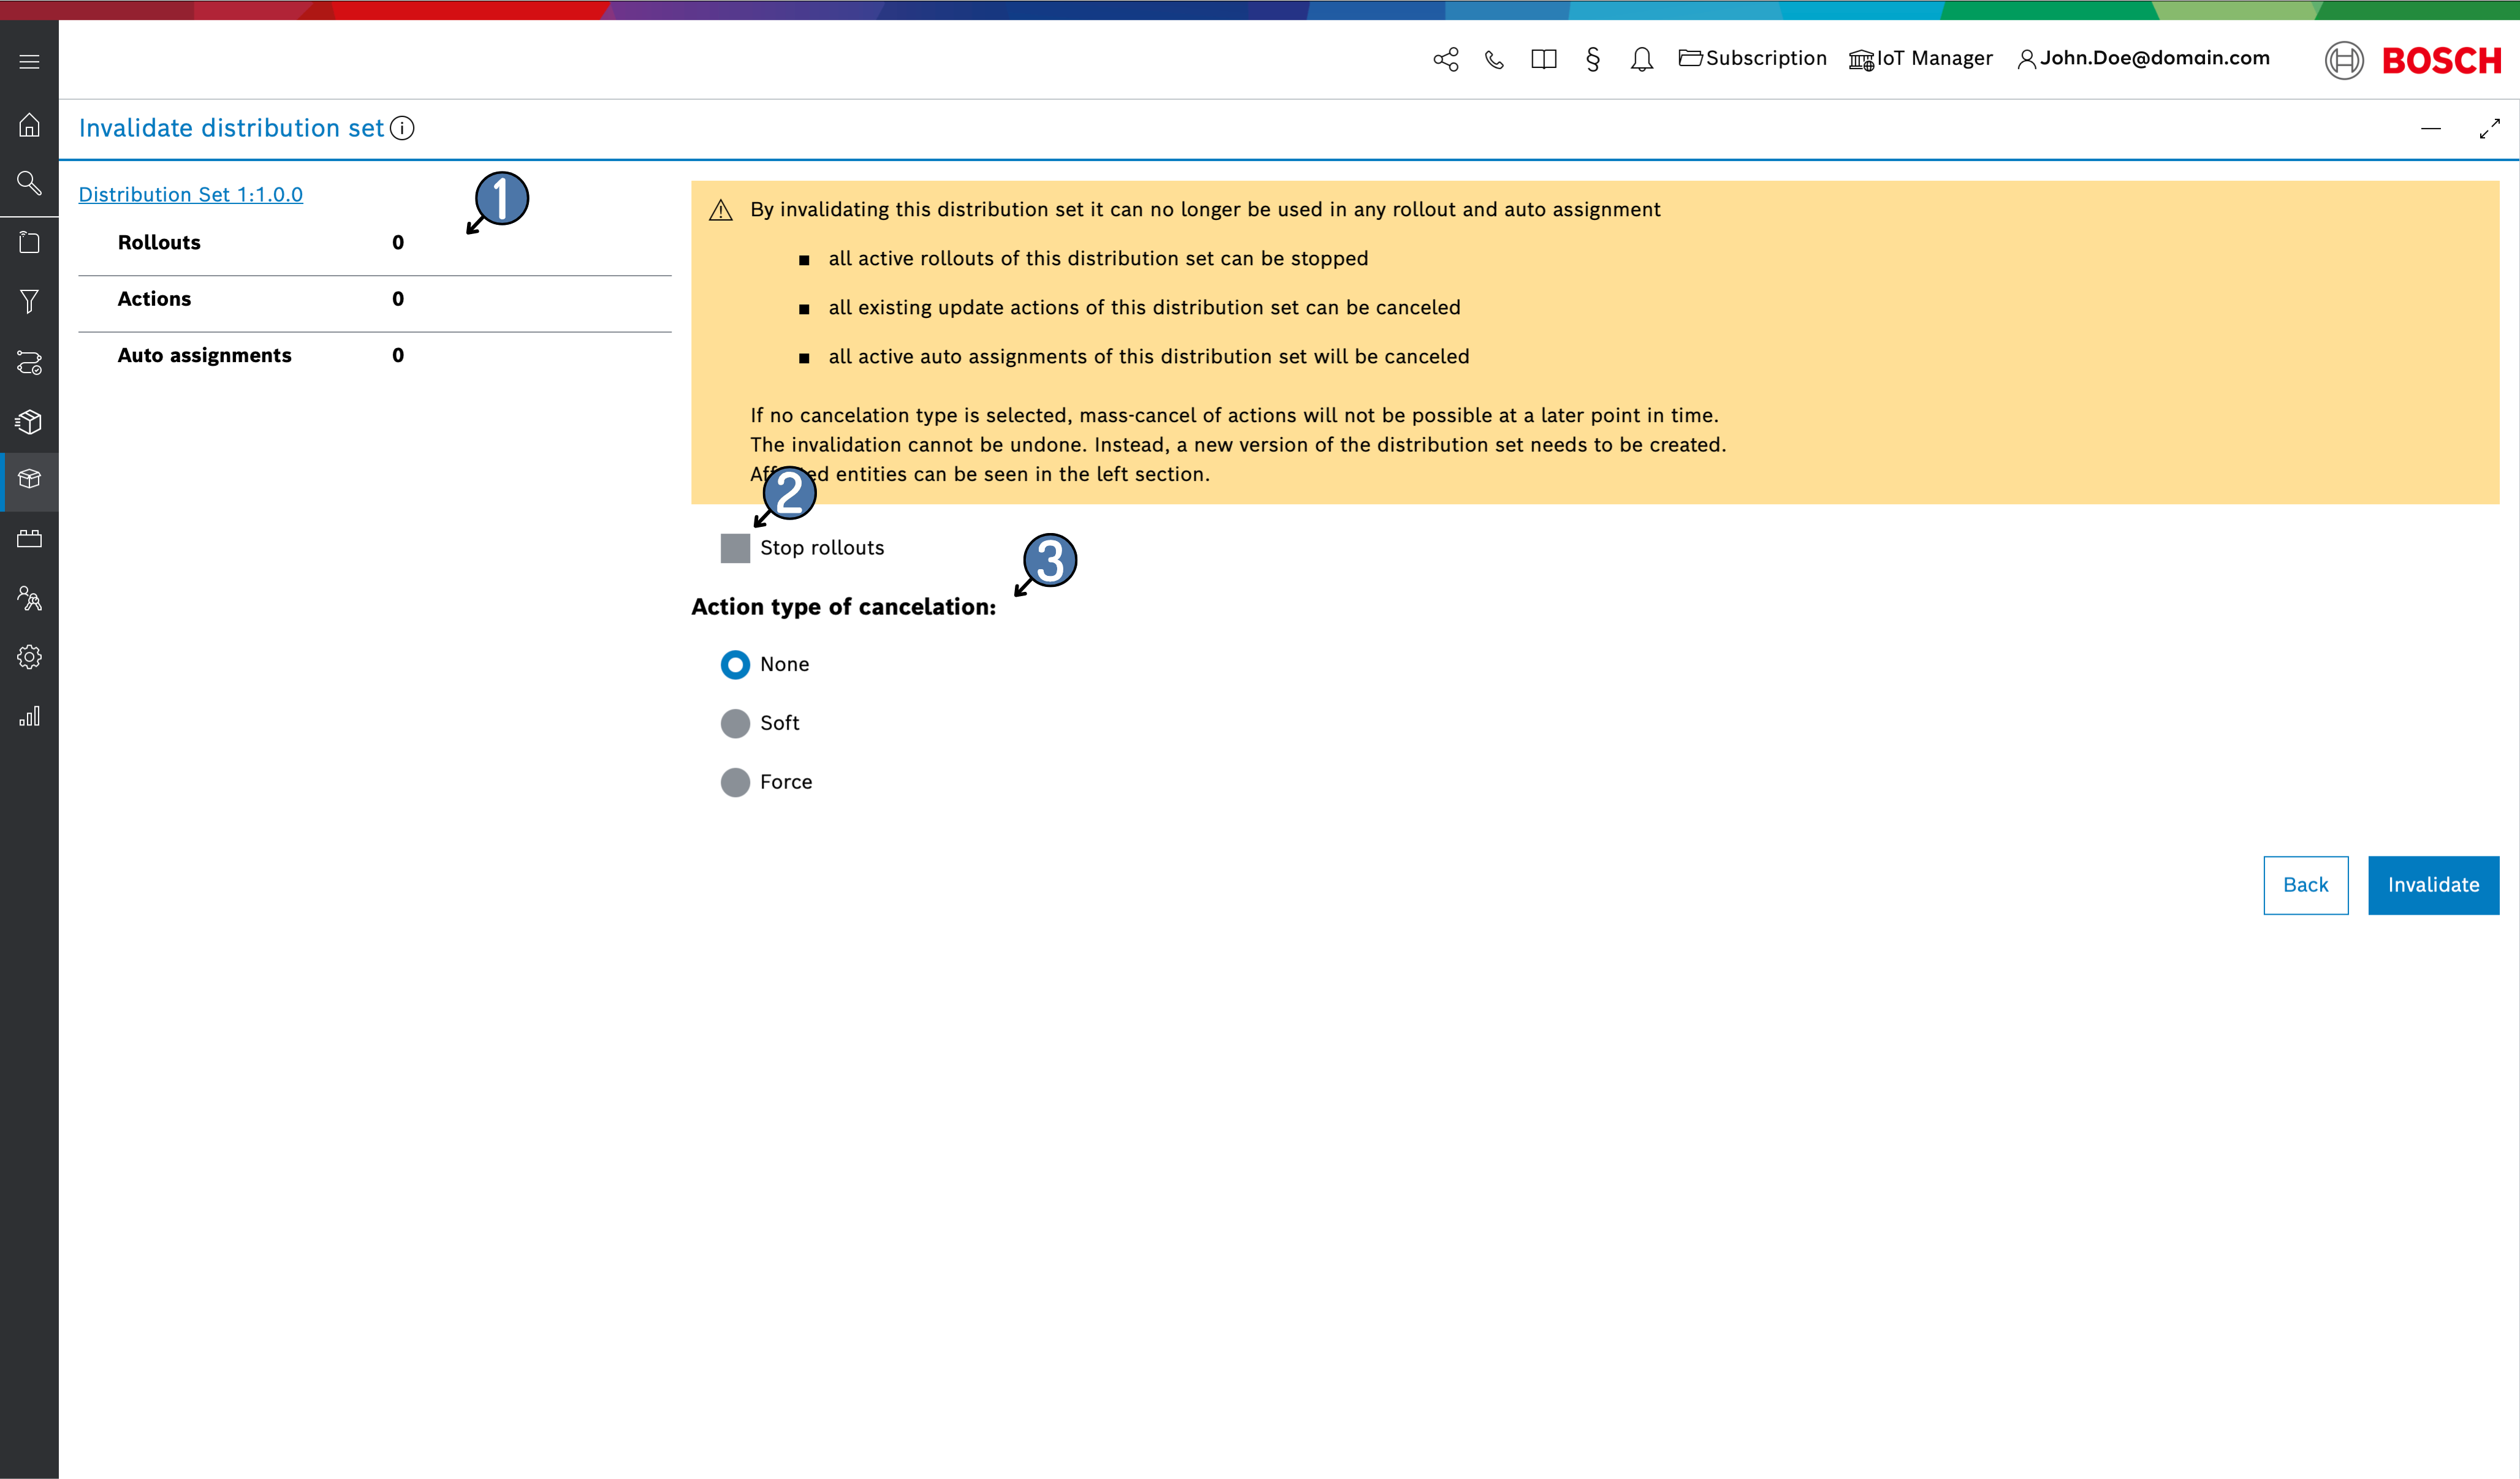2520x1479 pixels.
Task: Select the None cancelation option
Action: [735, 665]
